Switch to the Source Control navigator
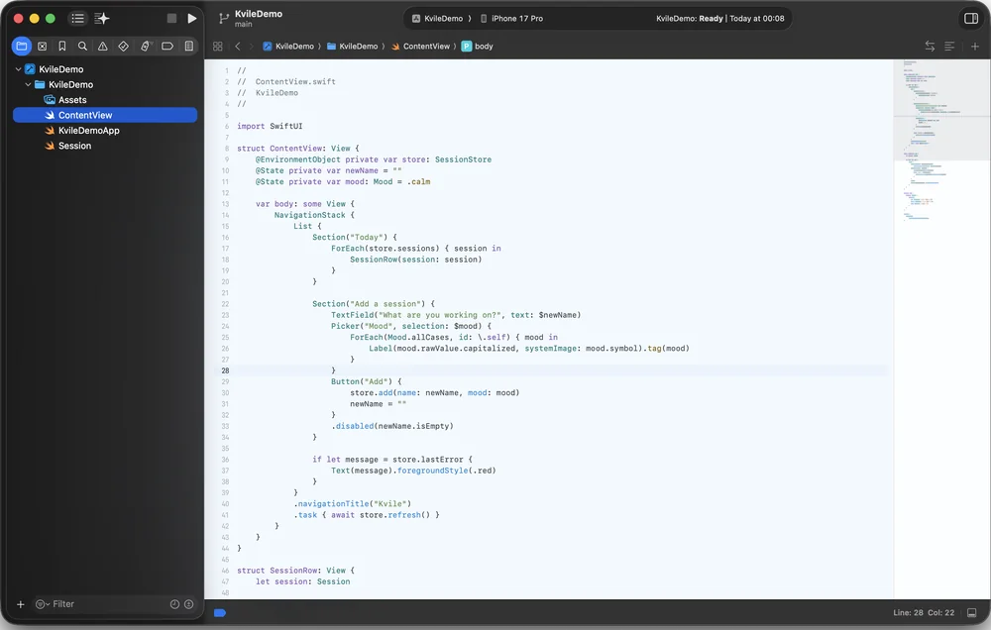The image size is (991, 630). (43, 47)
